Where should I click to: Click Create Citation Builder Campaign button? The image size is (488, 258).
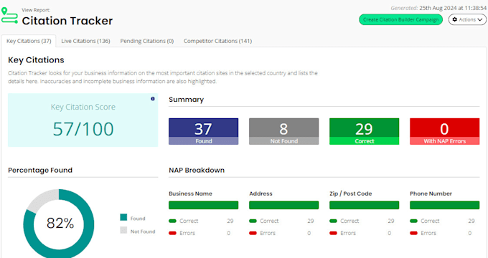point(400,19)
